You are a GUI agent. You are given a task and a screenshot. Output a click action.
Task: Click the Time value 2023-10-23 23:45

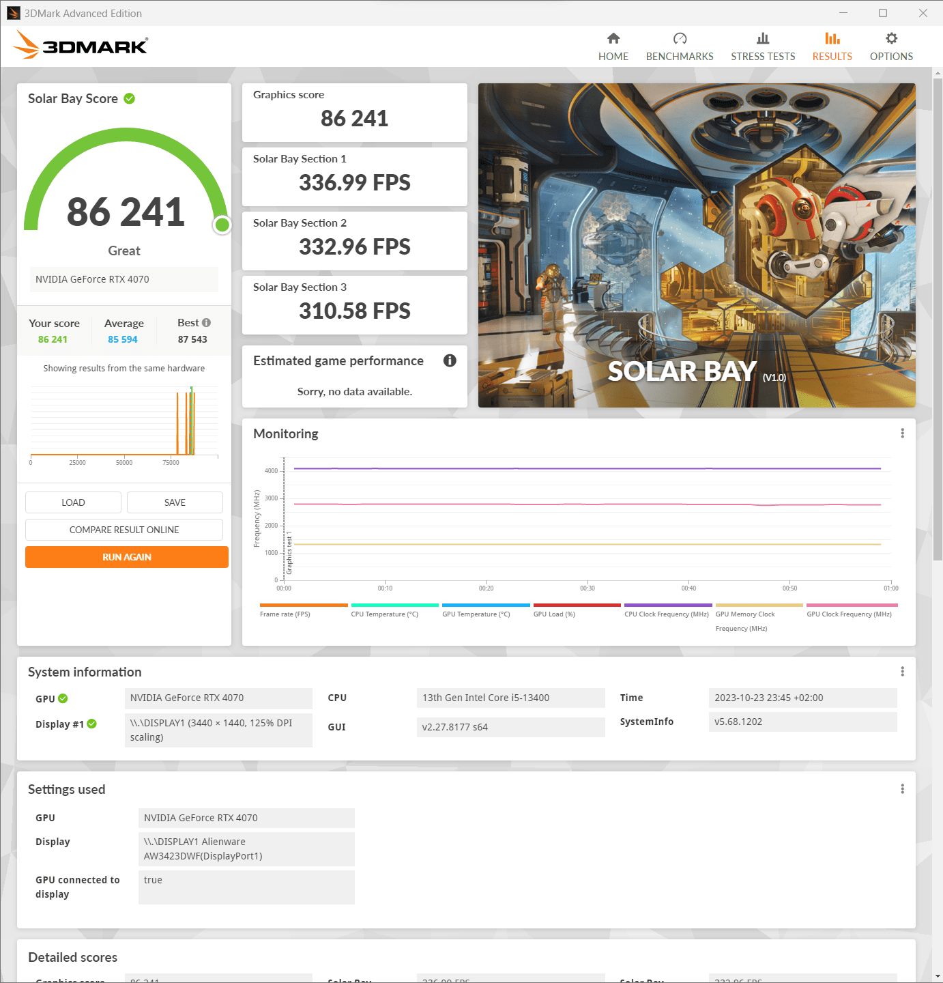coord(803,698)
